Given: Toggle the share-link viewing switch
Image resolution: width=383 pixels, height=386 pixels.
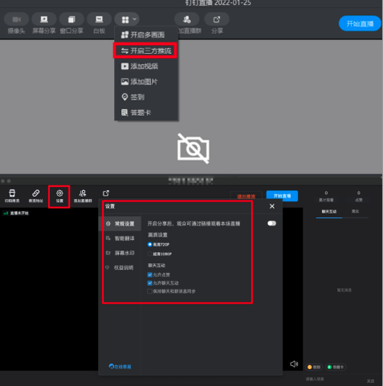Looking at the screenshot, I should (271, 223).
